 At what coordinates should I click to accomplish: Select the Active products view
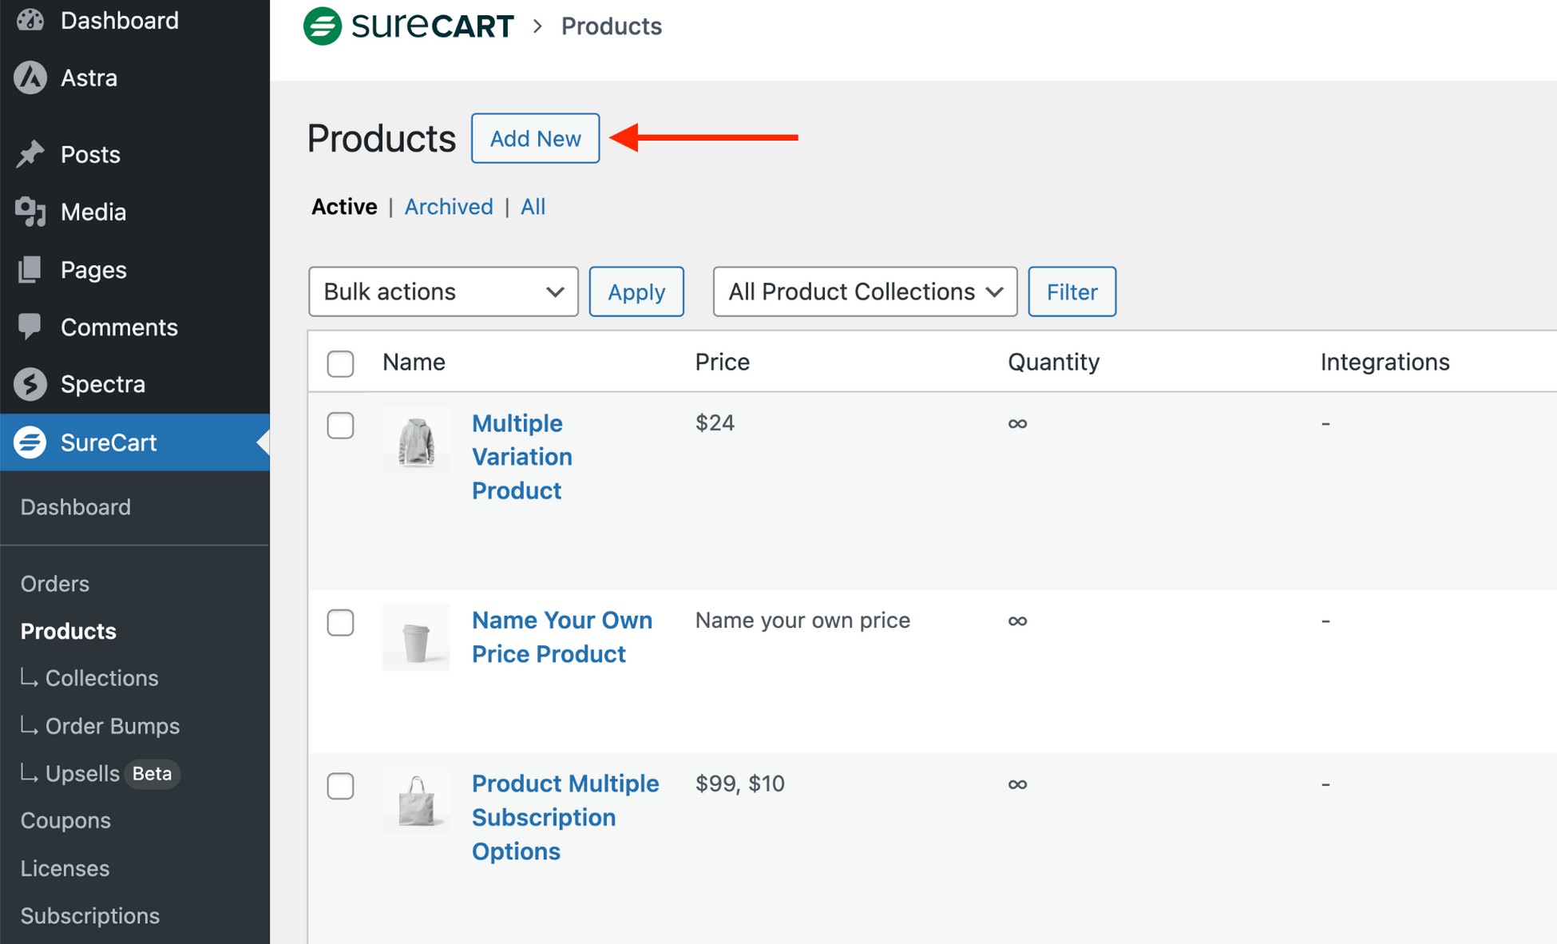coord(344,207)
